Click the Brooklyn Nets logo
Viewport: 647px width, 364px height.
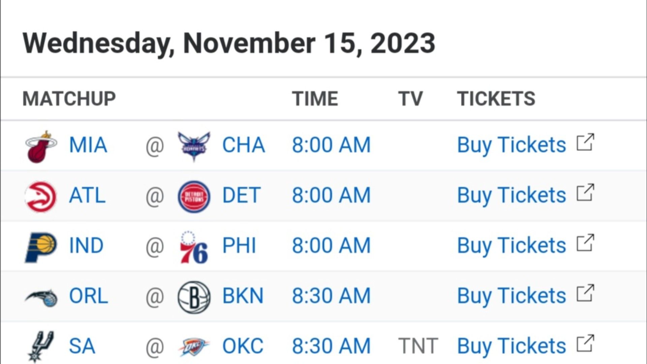194,297
